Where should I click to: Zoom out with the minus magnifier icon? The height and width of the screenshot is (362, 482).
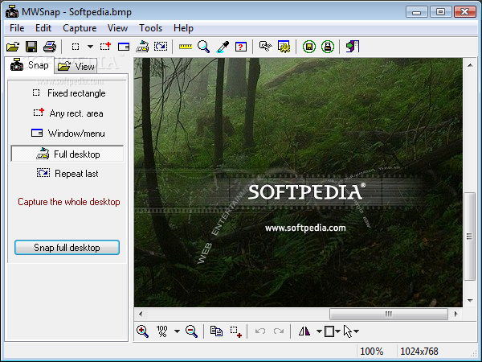(x=191, y=331)
